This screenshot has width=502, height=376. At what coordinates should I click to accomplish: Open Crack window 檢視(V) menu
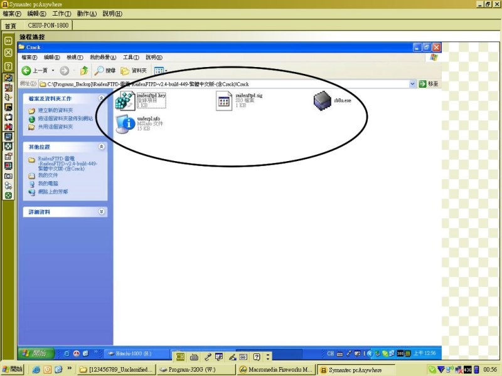pyautogui.click(x=75, y=57)
